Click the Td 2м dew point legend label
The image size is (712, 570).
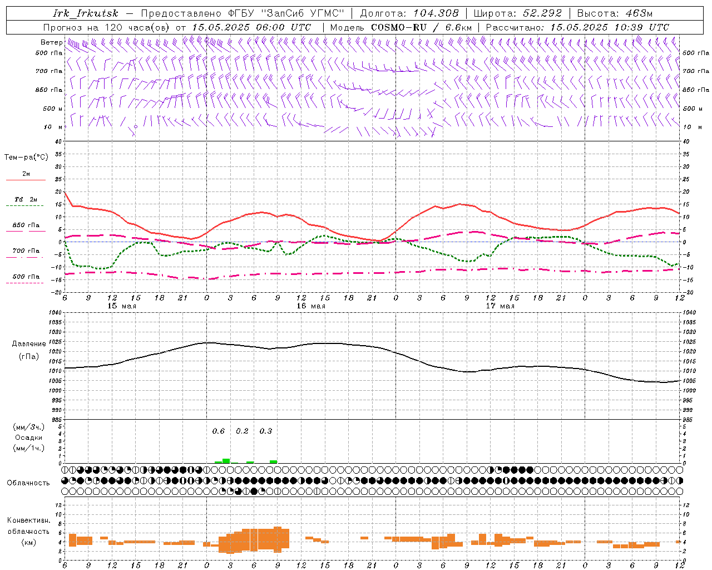26,199
